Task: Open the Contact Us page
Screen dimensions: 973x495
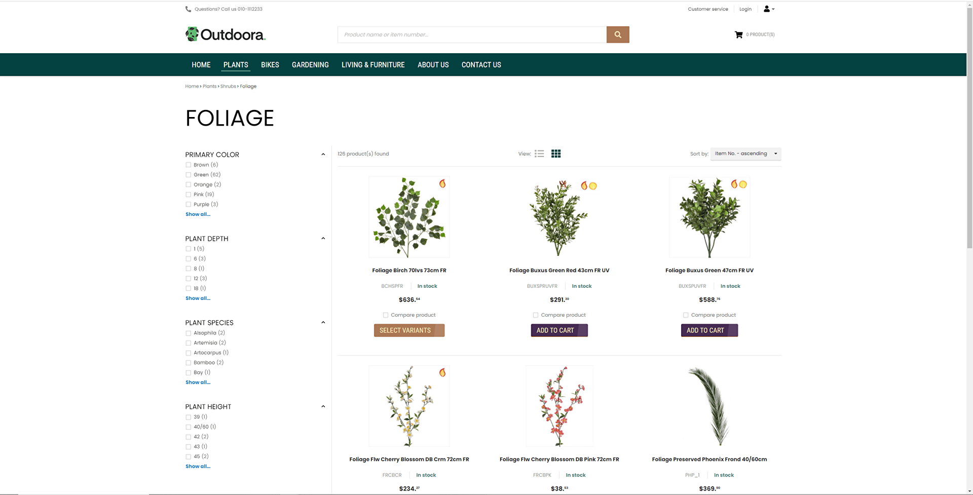Action: (481, 65)
